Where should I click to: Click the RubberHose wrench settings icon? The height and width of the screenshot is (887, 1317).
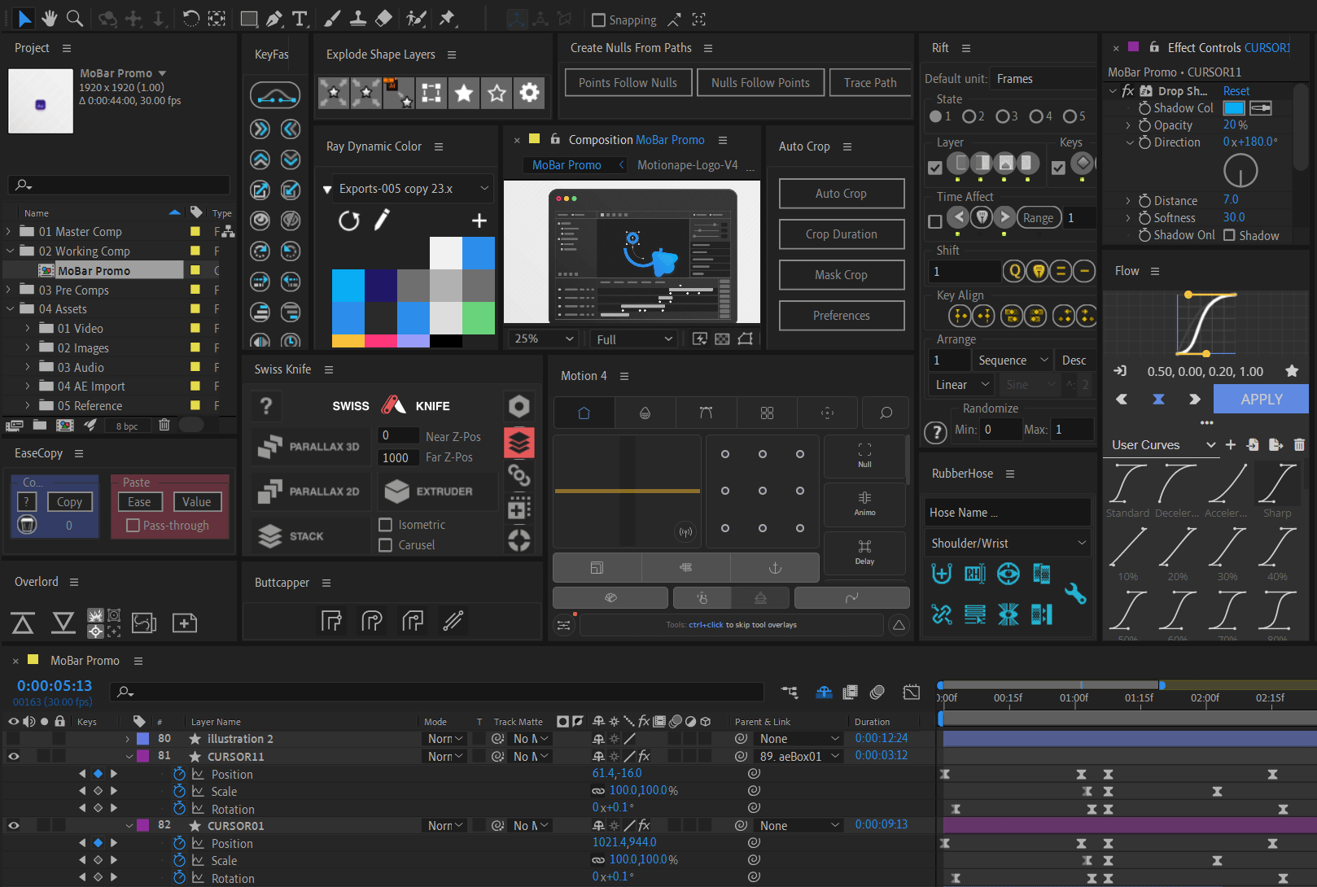(1075, 593)
